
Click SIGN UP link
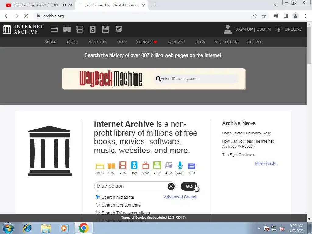(244, 29)
